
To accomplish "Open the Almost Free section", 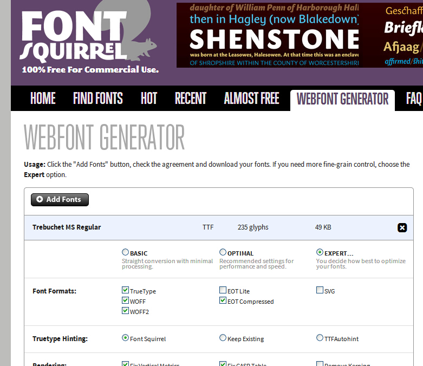I will (x=251, y=98).
